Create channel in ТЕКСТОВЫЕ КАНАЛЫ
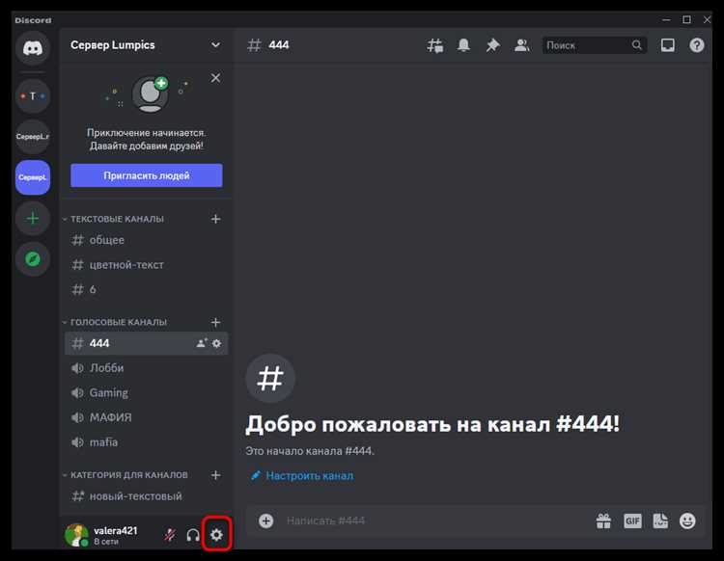This screenshot has height=561, width=724. (215, 219)
